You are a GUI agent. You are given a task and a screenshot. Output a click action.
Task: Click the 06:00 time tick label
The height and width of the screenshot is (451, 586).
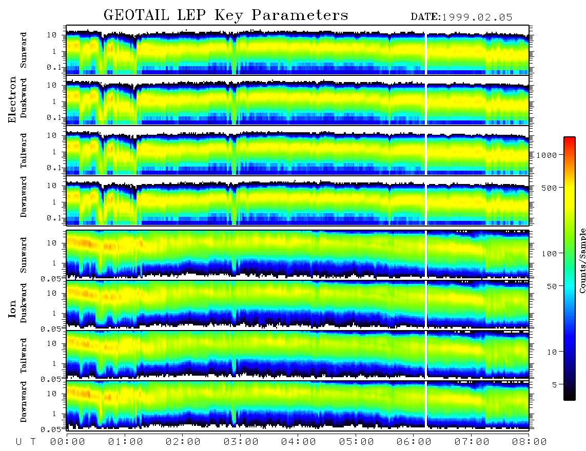coord(414,442)
